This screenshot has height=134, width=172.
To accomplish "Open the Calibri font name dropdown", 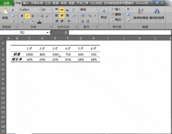I will [x=40, y=10].
